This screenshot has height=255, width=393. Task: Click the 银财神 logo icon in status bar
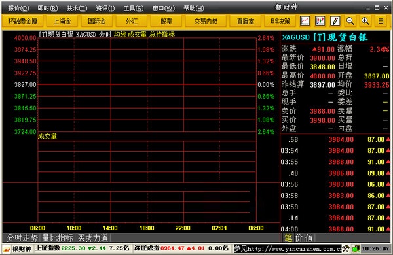click(x=7, y=249)
